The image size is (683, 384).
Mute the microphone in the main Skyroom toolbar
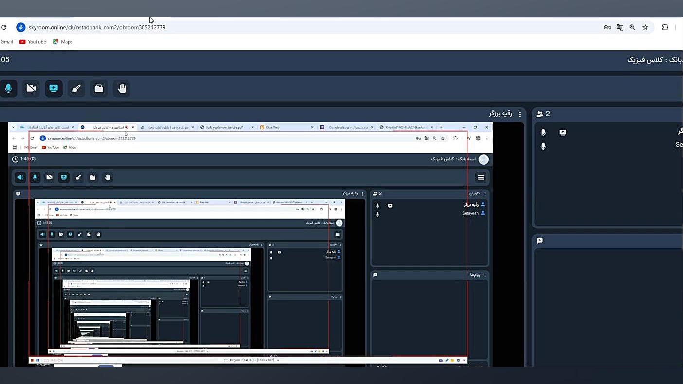[8, 88]
